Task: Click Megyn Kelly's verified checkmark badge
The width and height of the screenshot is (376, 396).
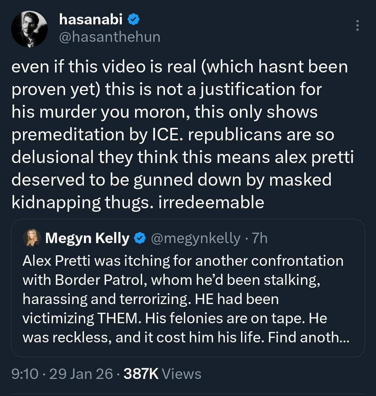Action: click(x=140, y=239)
